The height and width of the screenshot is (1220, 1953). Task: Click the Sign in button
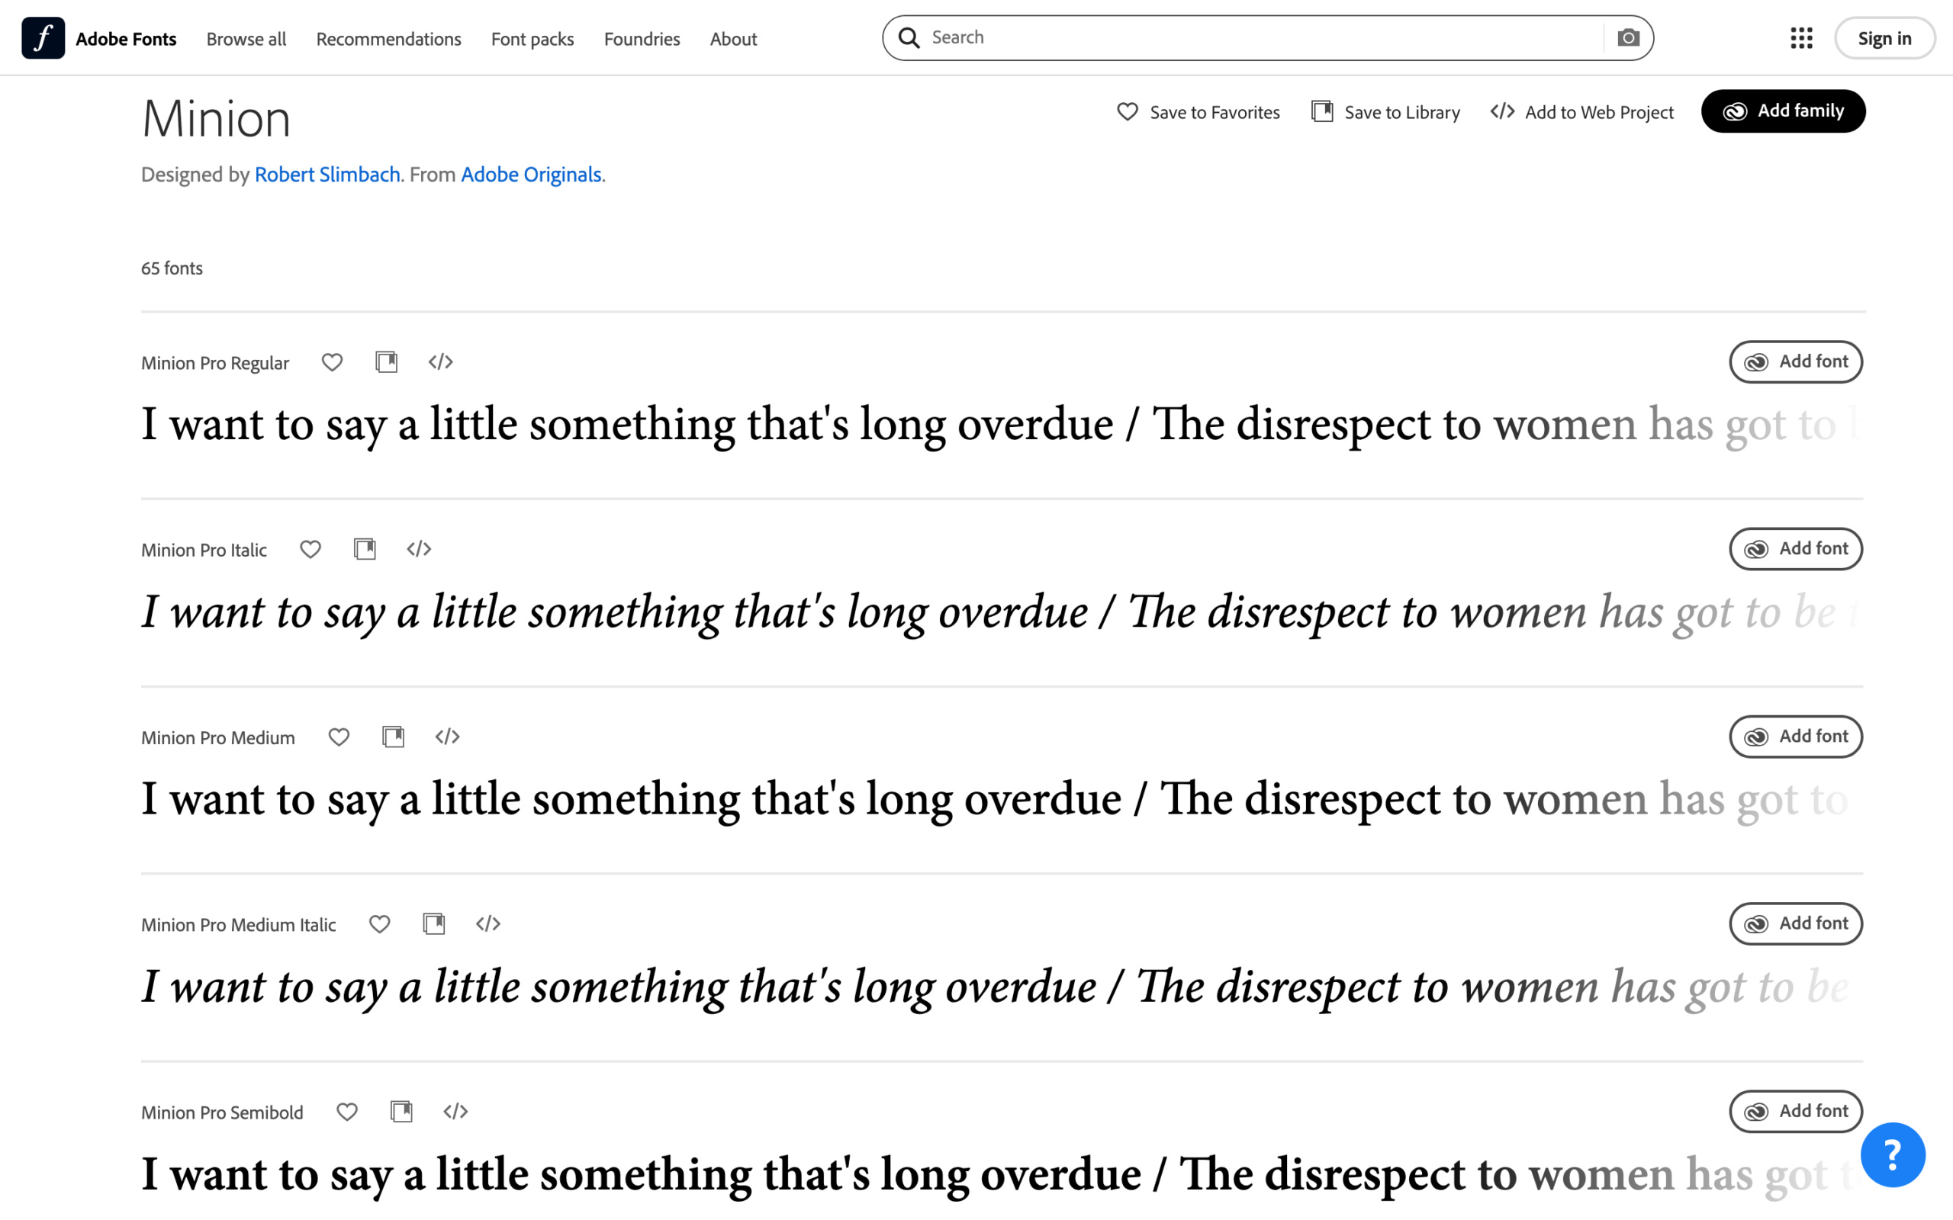point(1884,38)
